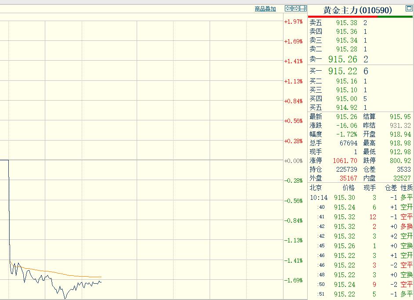
Task: Select the 卖一 ask price 915.26
Action: click(x=342, y=59)
